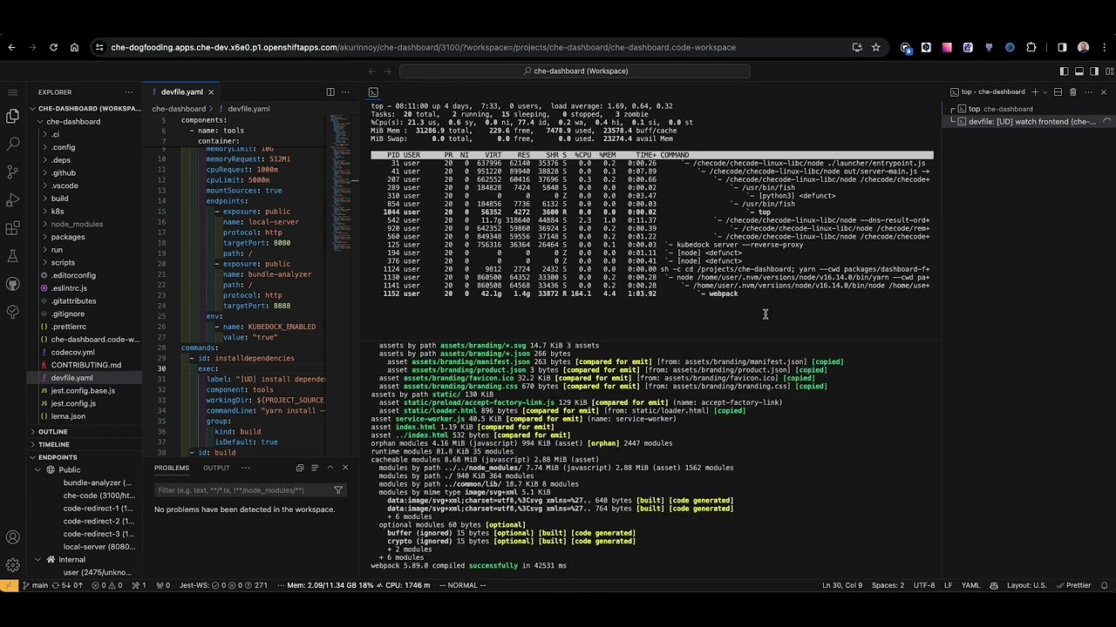Viewport: 1116px width, 627px height.
Task: Click the che-dashboard (Workspace) command center
Action: (x=575, y=71)
